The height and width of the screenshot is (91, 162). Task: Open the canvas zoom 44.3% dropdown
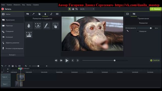87,9
